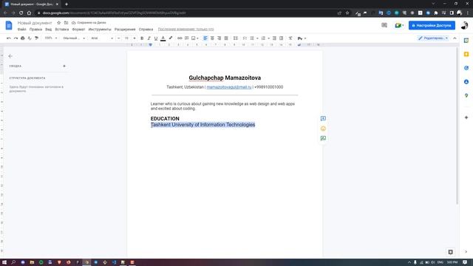This screenshot has height=266, width=473.
Task: Open line and paragraph spacing options
Action: click(236, 38)
